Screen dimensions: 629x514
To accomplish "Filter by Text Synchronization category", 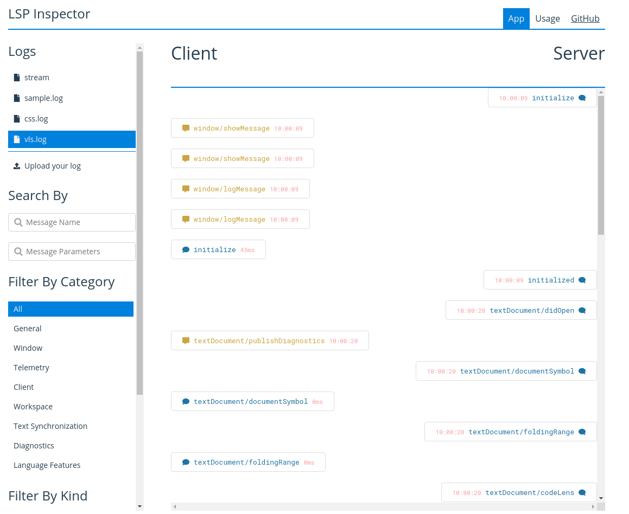I will (71, 426).
